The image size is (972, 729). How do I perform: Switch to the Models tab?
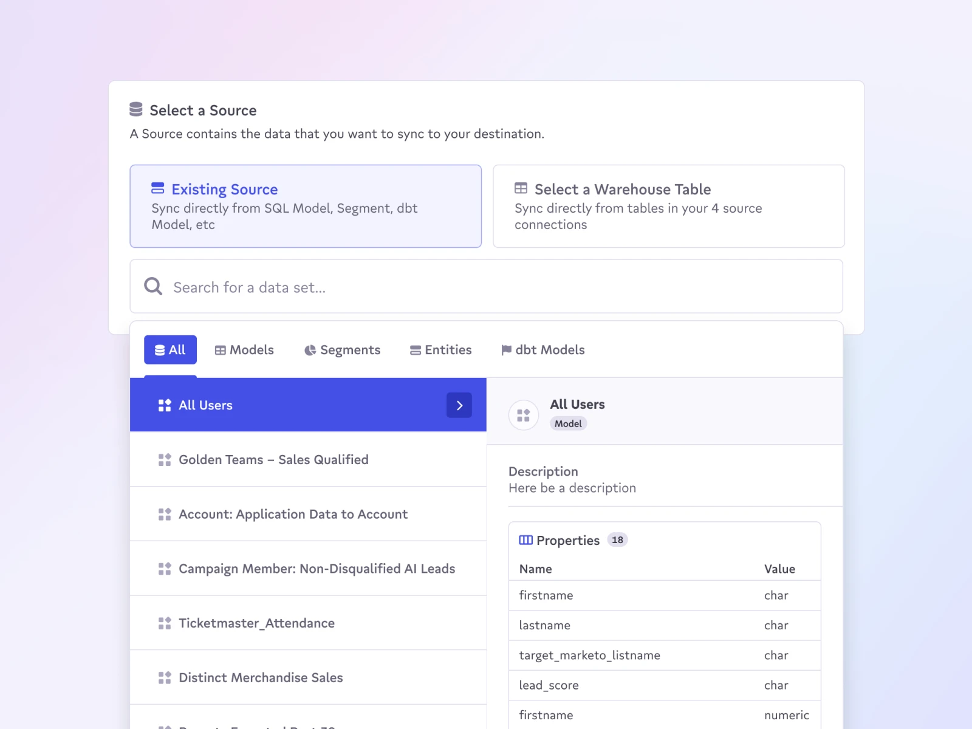click(244, 350)
